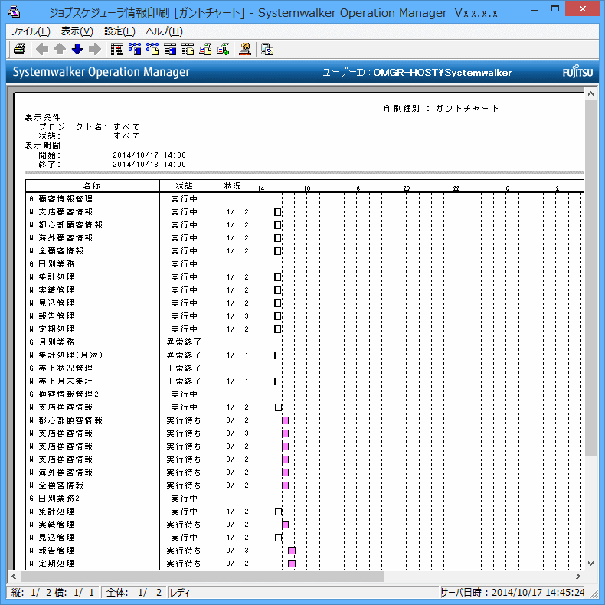
Task: Click the job net diagram icon with blue page
Action: 135,49
